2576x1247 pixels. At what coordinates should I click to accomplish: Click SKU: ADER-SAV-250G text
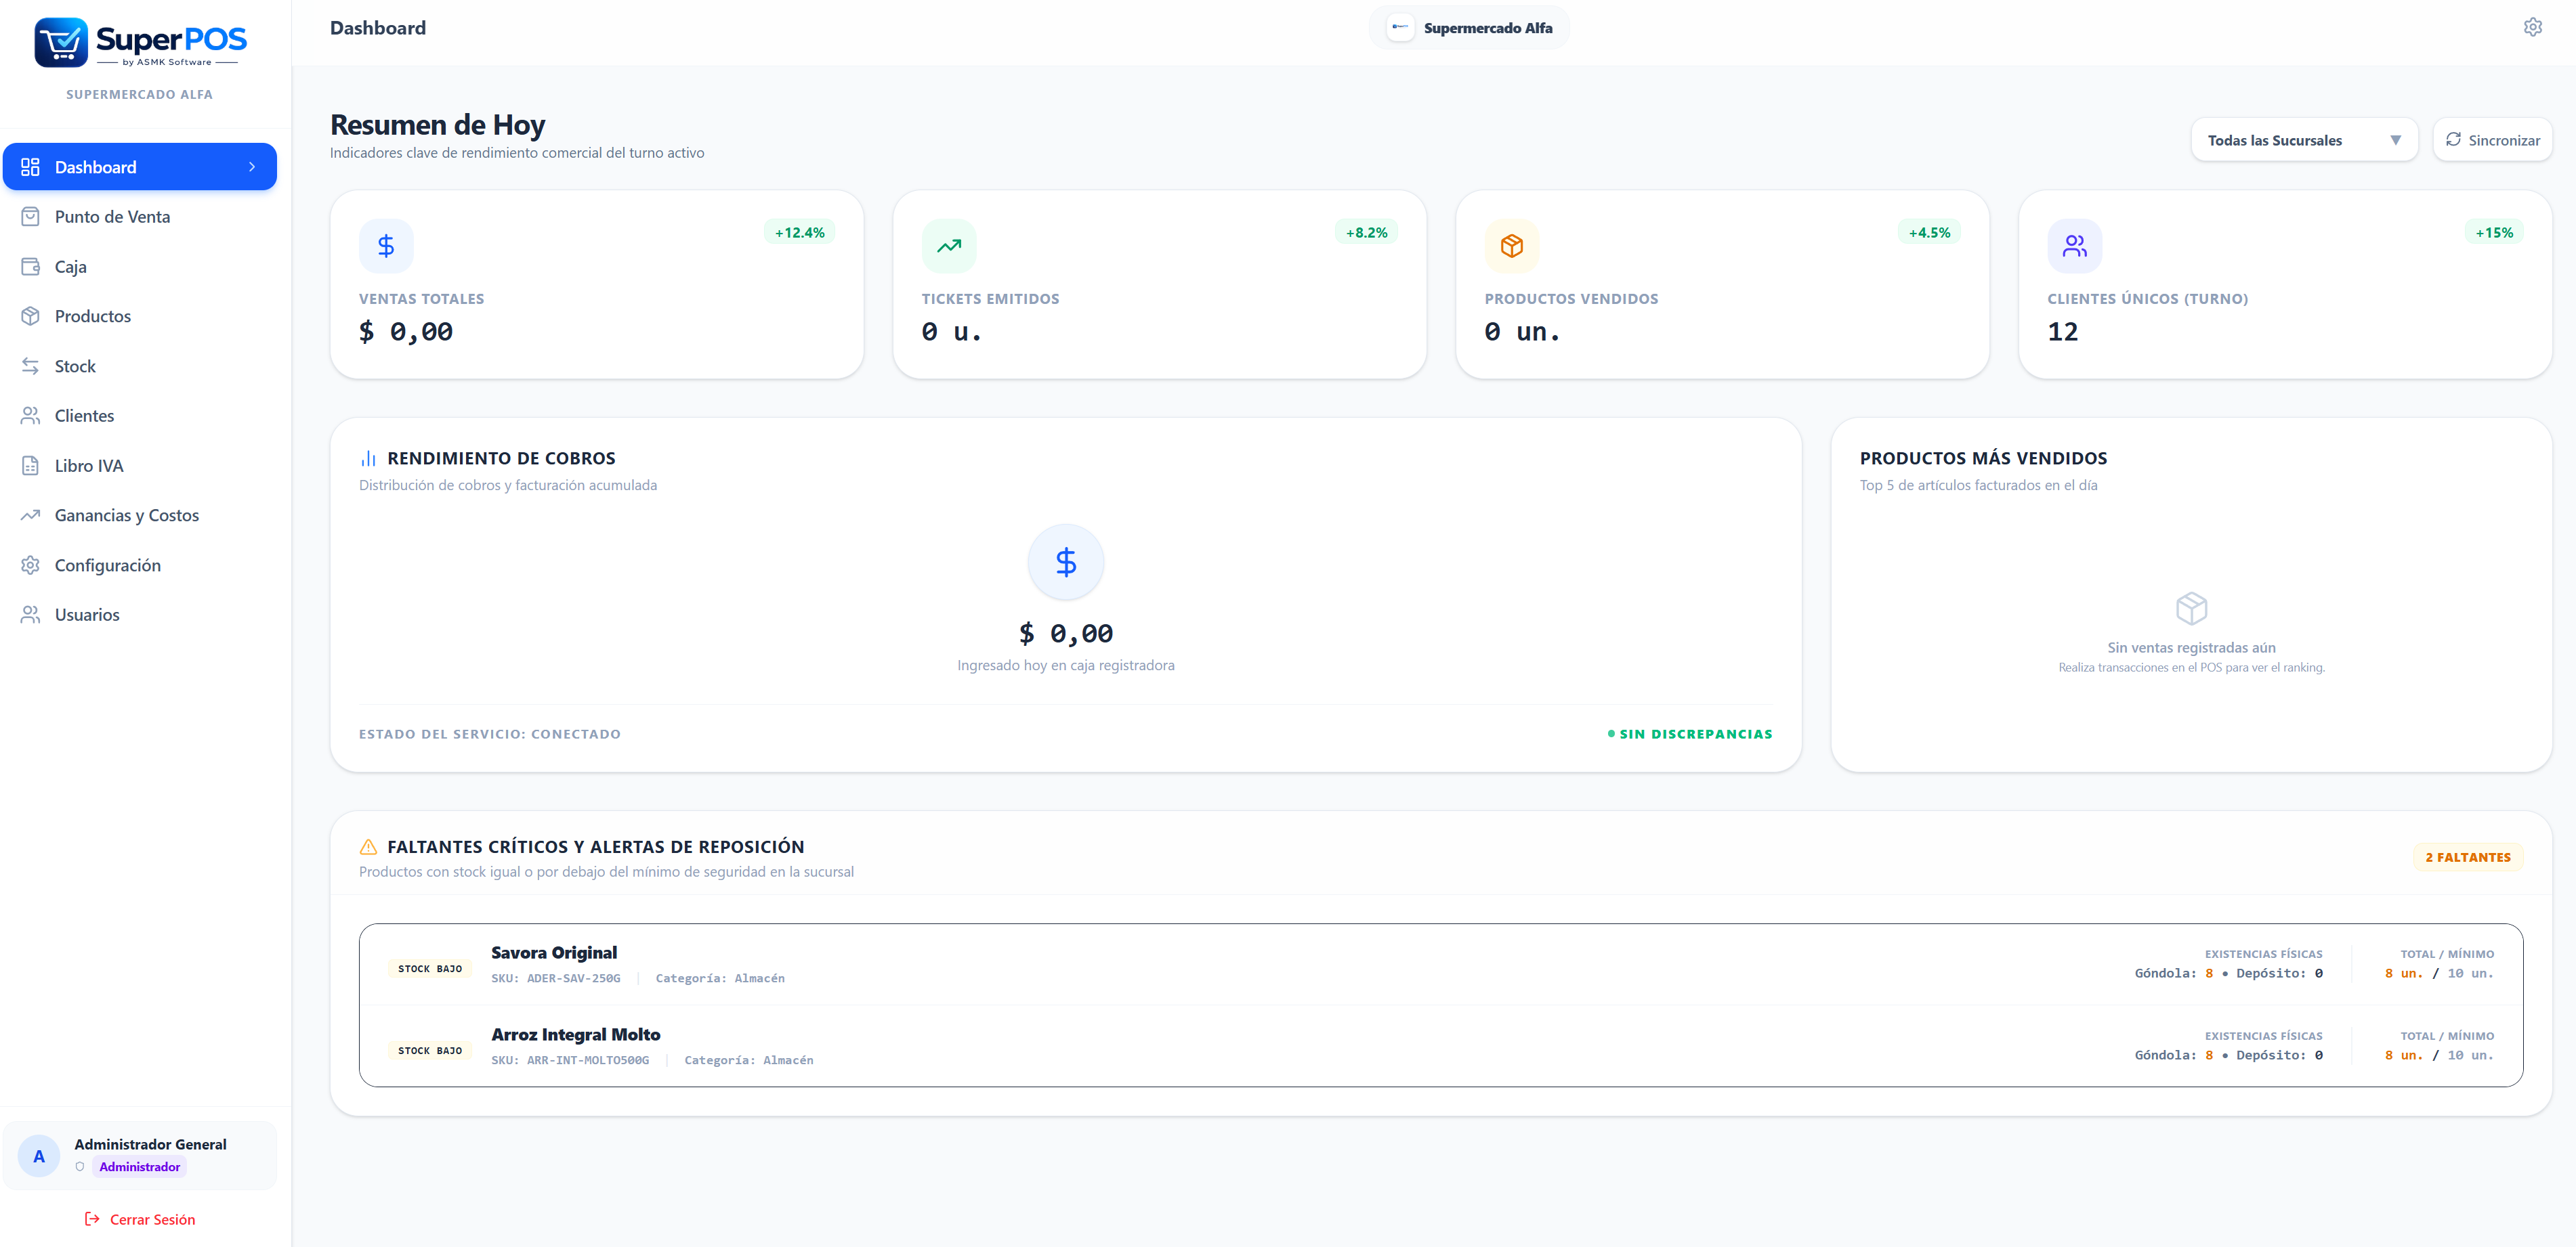[555, 978]
